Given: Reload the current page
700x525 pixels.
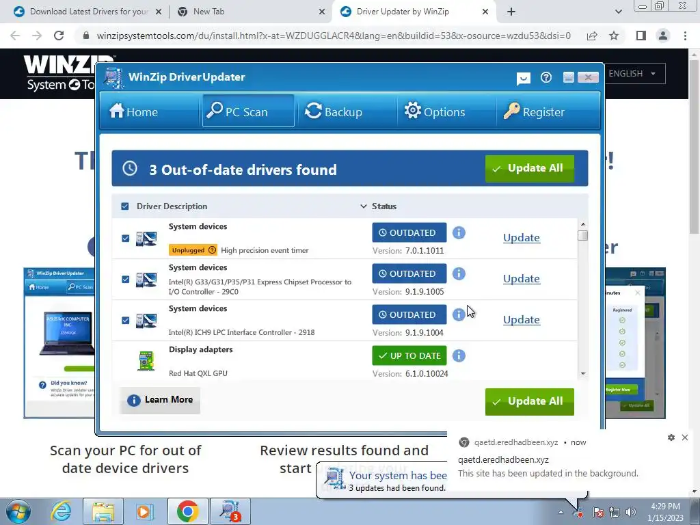Looking at the screenshot, I should click(x=59, y=36).
